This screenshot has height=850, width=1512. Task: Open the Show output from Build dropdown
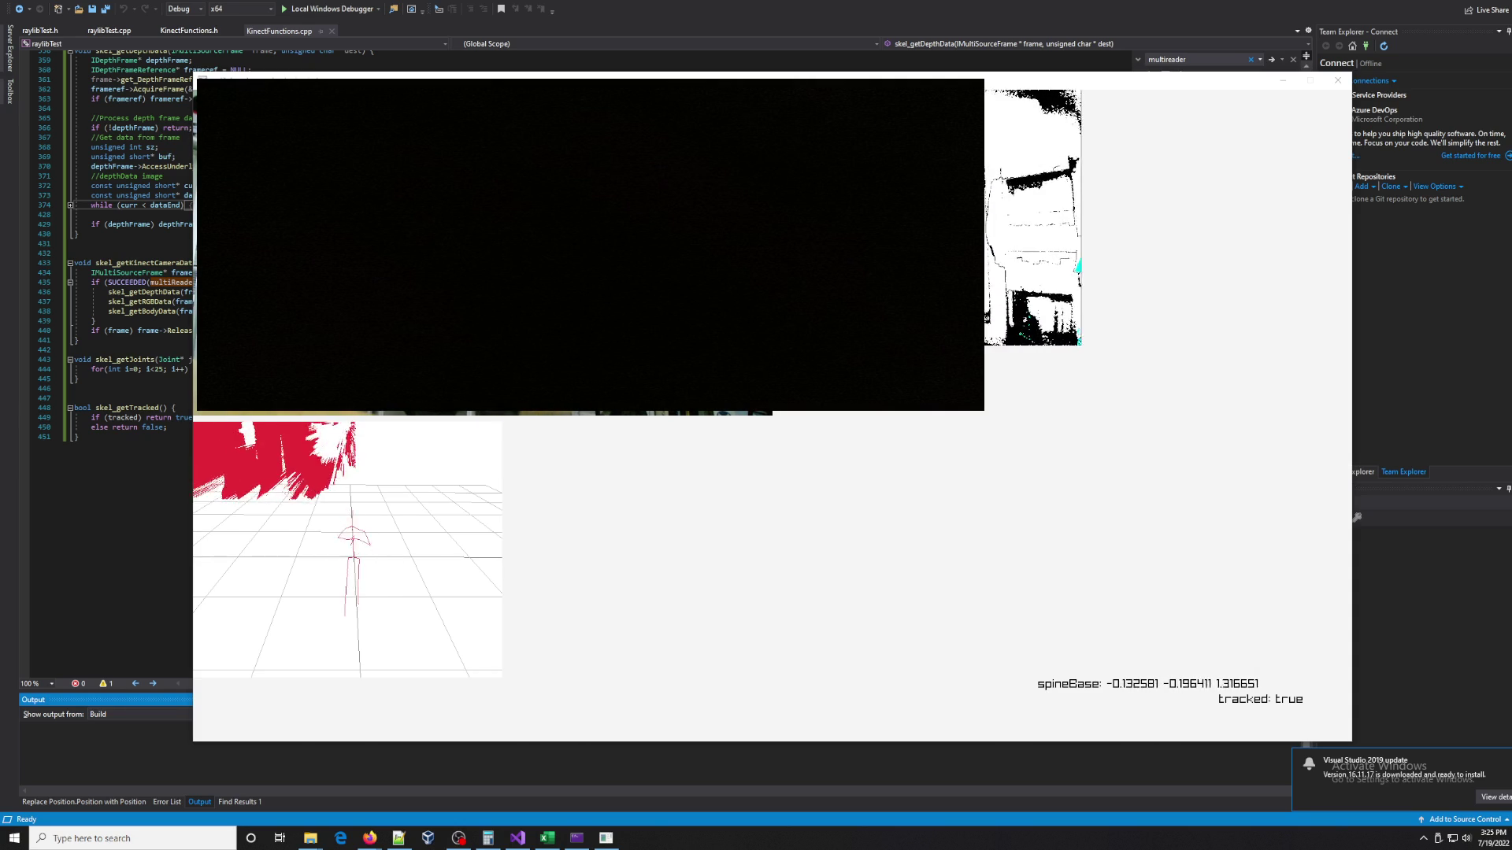(140, 714)
